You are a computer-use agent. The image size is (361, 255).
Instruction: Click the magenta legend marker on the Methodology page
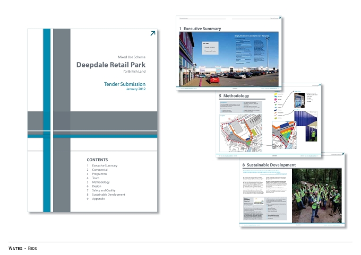pyautogui.click(x=276, y=99)
